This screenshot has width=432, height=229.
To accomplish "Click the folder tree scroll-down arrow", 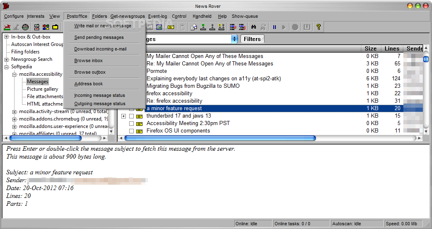I will click(111, 131).
